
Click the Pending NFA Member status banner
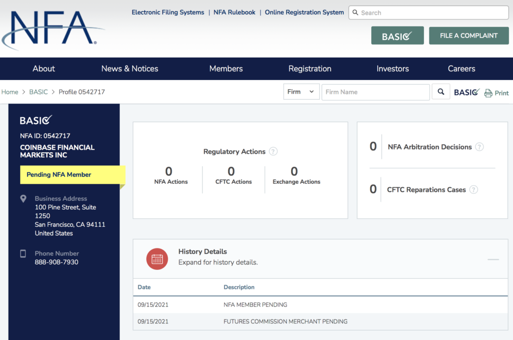coord(73,175)
